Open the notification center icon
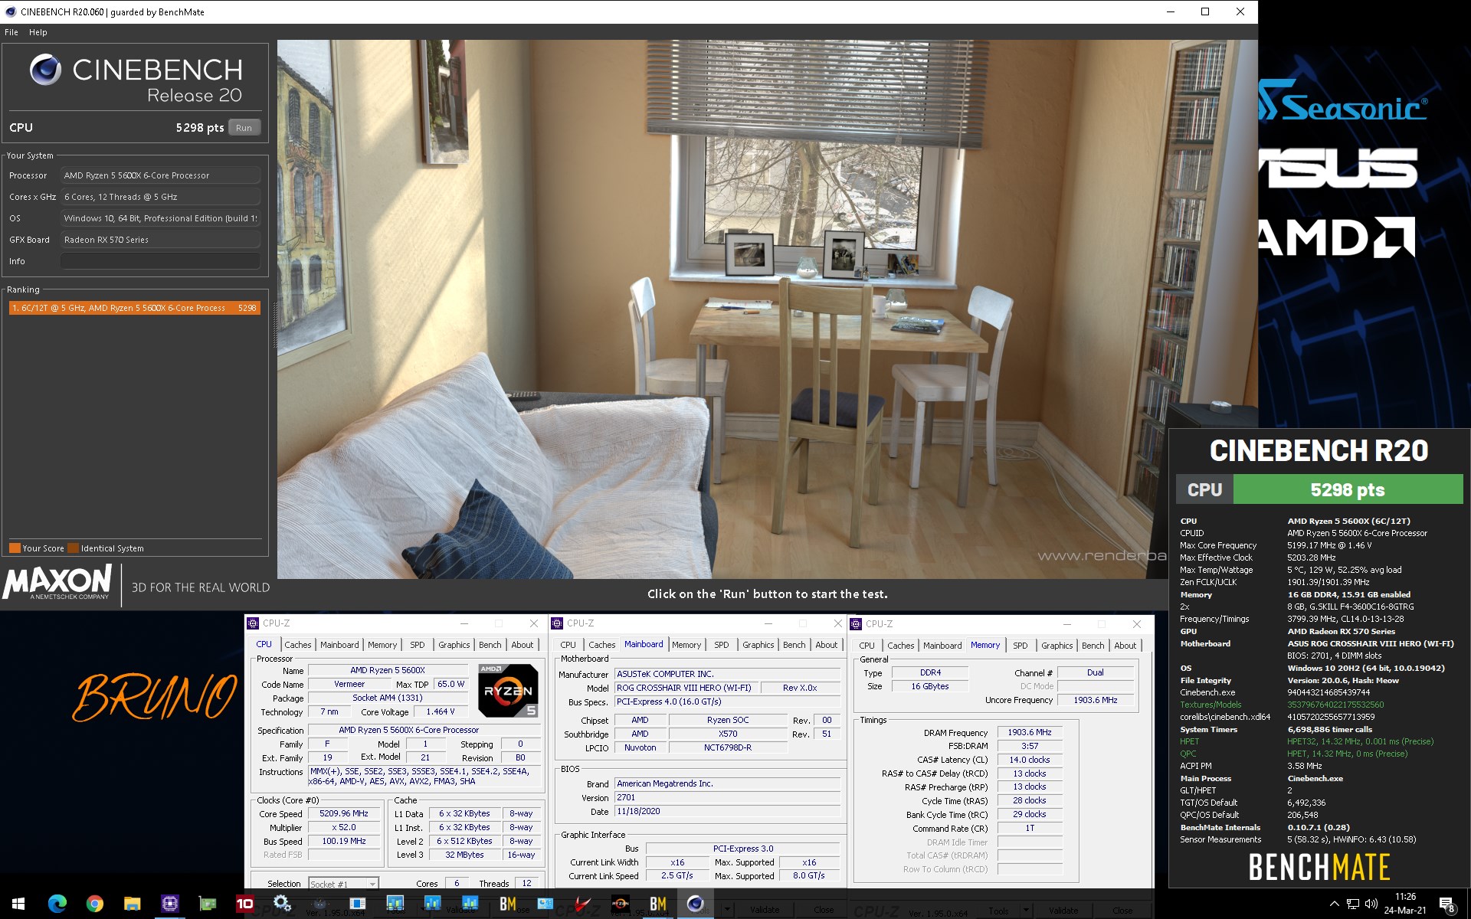This screenshot has height=919, width=1471. pos(1446,904)
